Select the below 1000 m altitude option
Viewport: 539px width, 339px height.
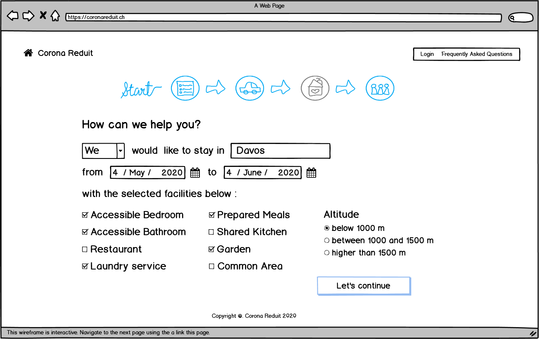[327, 228]
